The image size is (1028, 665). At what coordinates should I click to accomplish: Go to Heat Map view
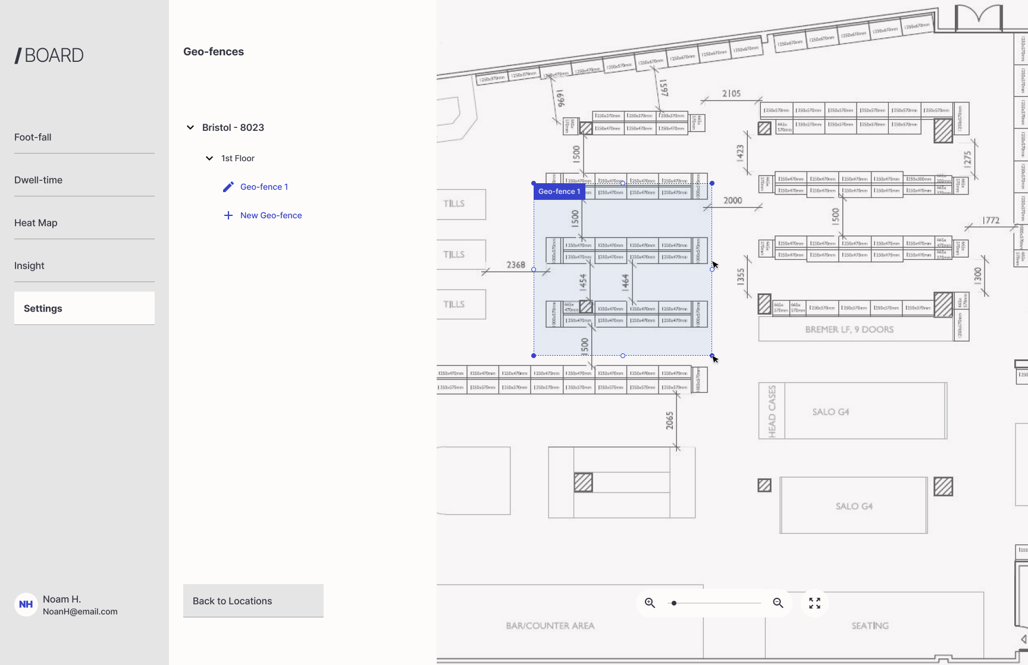pyautogui.click(x=84, y=223)
